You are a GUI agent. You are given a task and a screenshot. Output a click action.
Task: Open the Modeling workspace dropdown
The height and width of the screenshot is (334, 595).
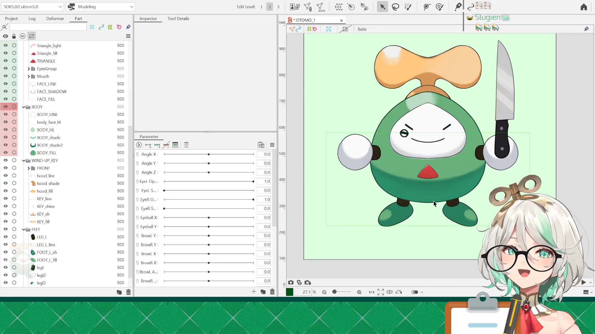click(x=101, y=6)
